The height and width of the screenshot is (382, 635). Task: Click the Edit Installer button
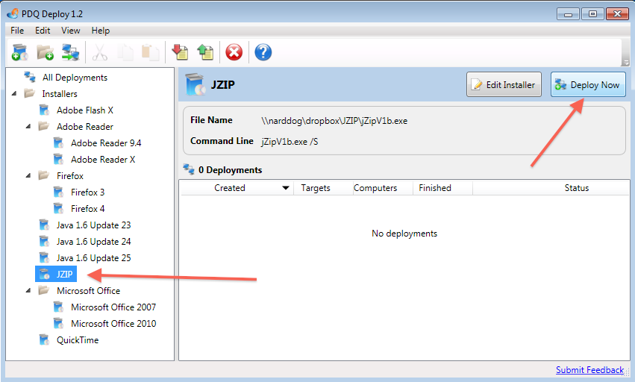pos(504,84)
